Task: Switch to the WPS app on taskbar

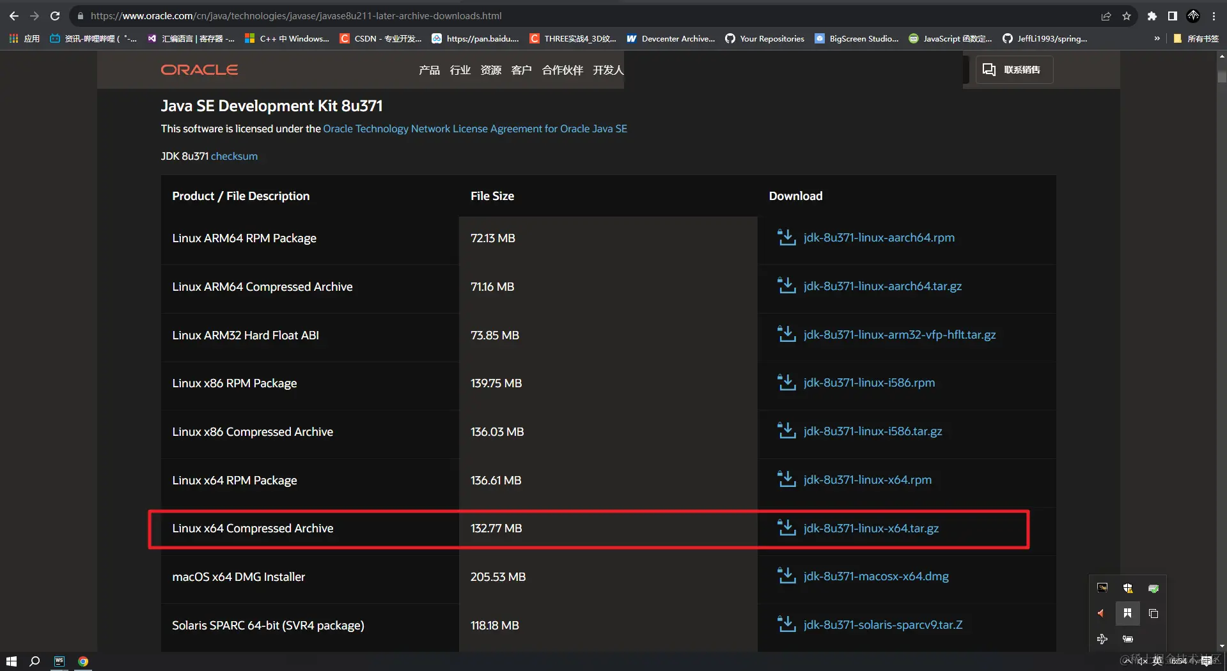Action: [59, 661]
